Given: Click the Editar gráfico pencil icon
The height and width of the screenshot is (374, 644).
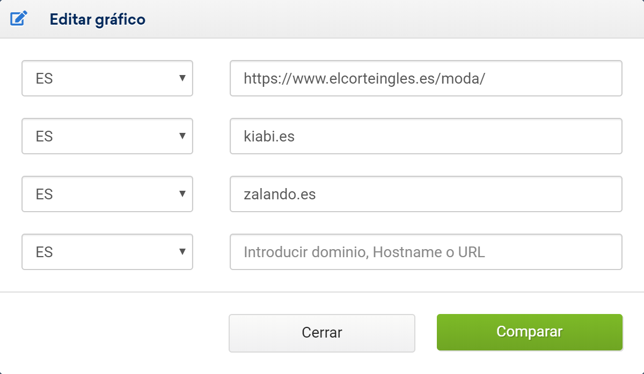Looking at the screenshot, I should coord(18,19).
